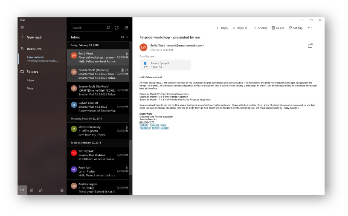Open SmarterTools DRAFT SmarterMail email

point(98,90)
